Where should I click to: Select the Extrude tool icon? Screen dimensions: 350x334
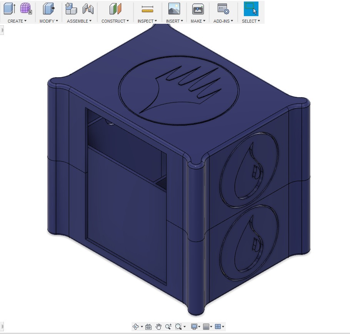tap(10, 8)
